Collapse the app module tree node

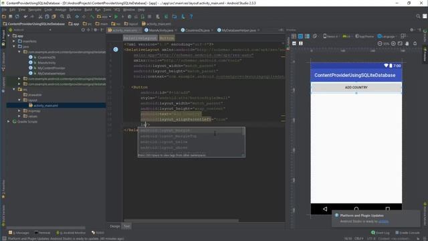click(x=9, y=35)
